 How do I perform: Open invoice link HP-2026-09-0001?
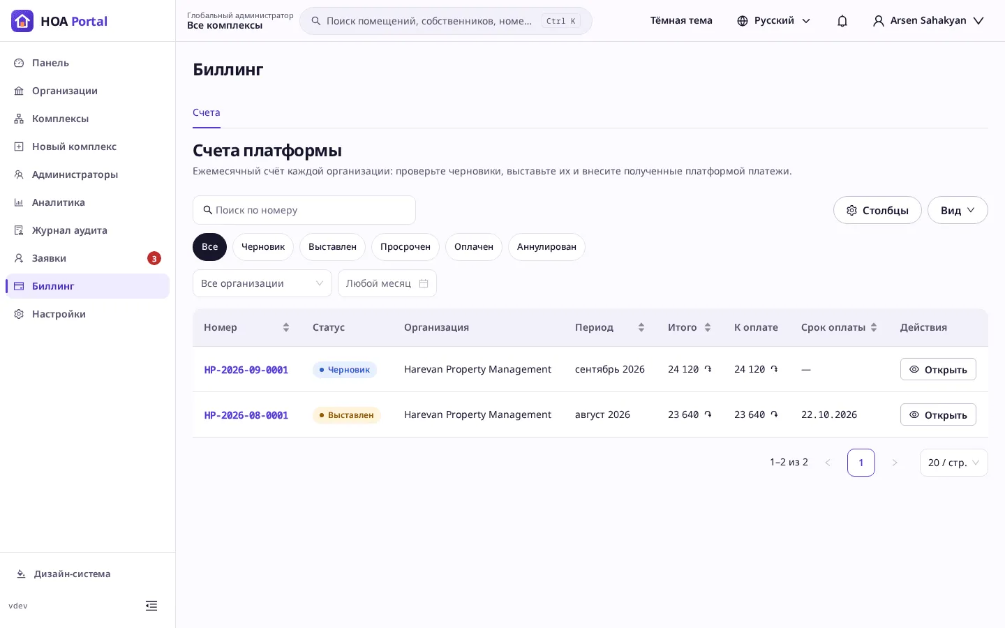246,370
